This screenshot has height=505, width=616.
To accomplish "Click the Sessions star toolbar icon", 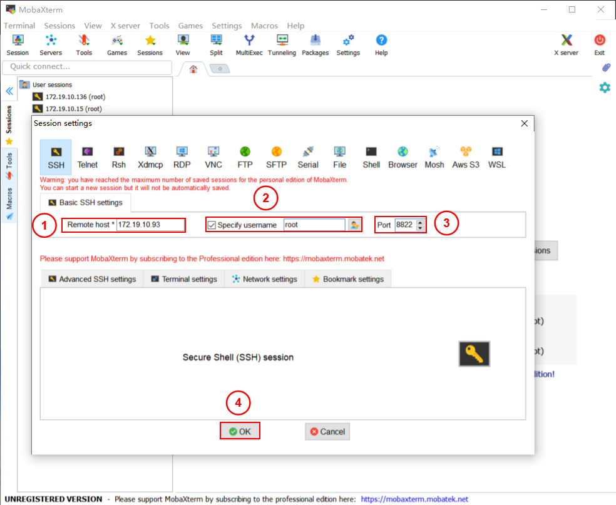I will click(150, 45).
